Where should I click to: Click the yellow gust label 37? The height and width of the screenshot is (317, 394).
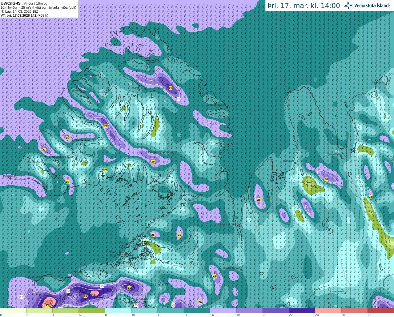tap(47, 305)
